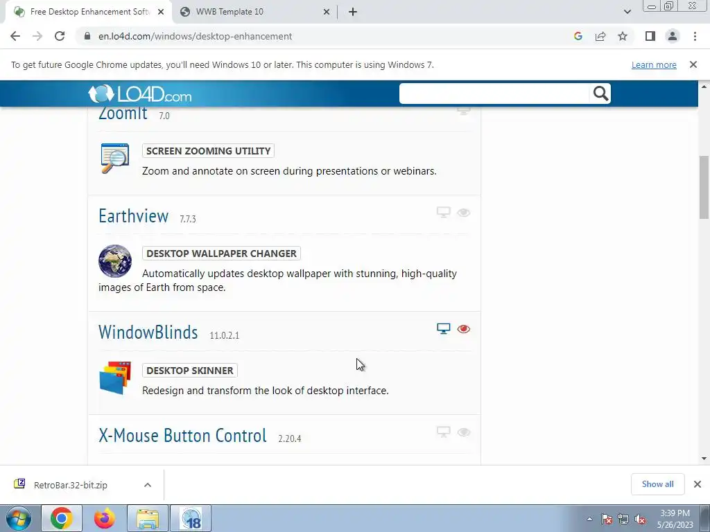Toggle Earthview's eye icon
The image size is (710, 532).
pyautogui.click(x=463, y=213)
